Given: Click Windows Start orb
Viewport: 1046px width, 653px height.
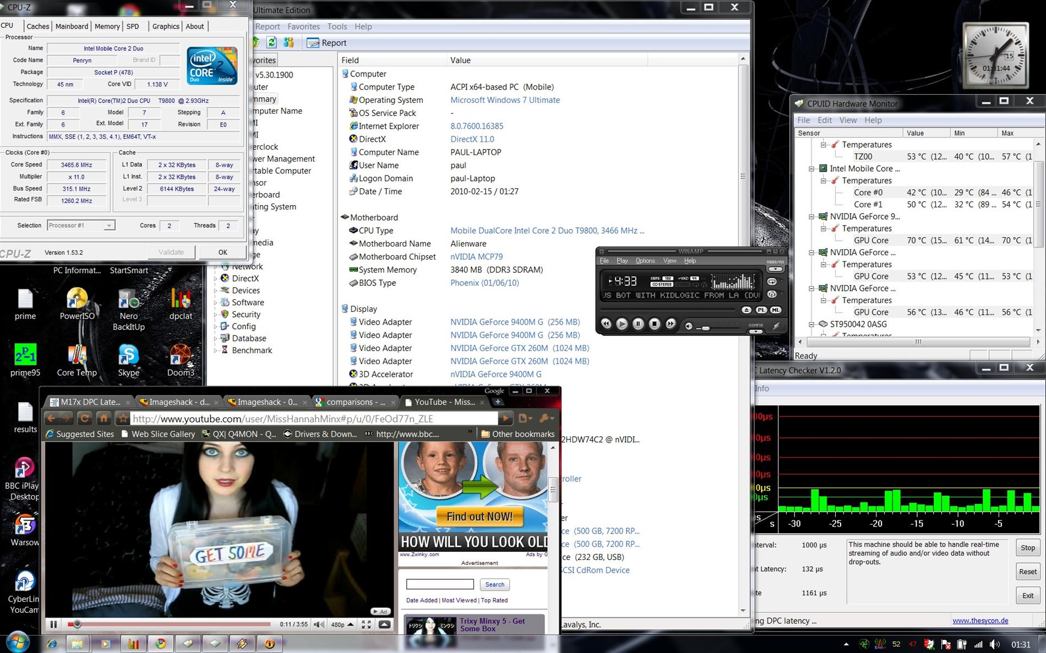Looking at the screenshot, I should pyautogui.click(x=18, y=642).
